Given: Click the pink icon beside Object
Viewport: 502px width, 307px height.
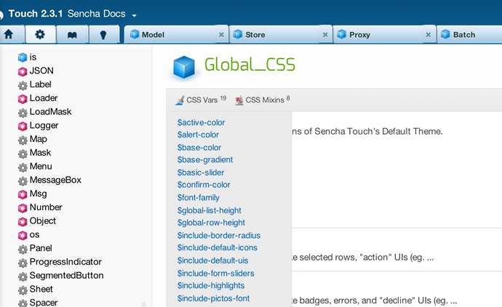Looking at the screenshot, I should point(23,222).
